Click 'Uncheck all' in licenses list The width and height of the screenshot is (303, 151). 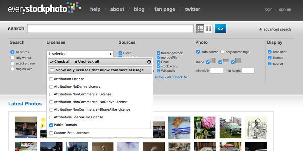tap(87, 62)
